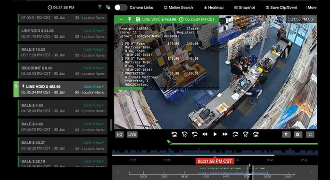Jump to next event icon

(256, 134)
